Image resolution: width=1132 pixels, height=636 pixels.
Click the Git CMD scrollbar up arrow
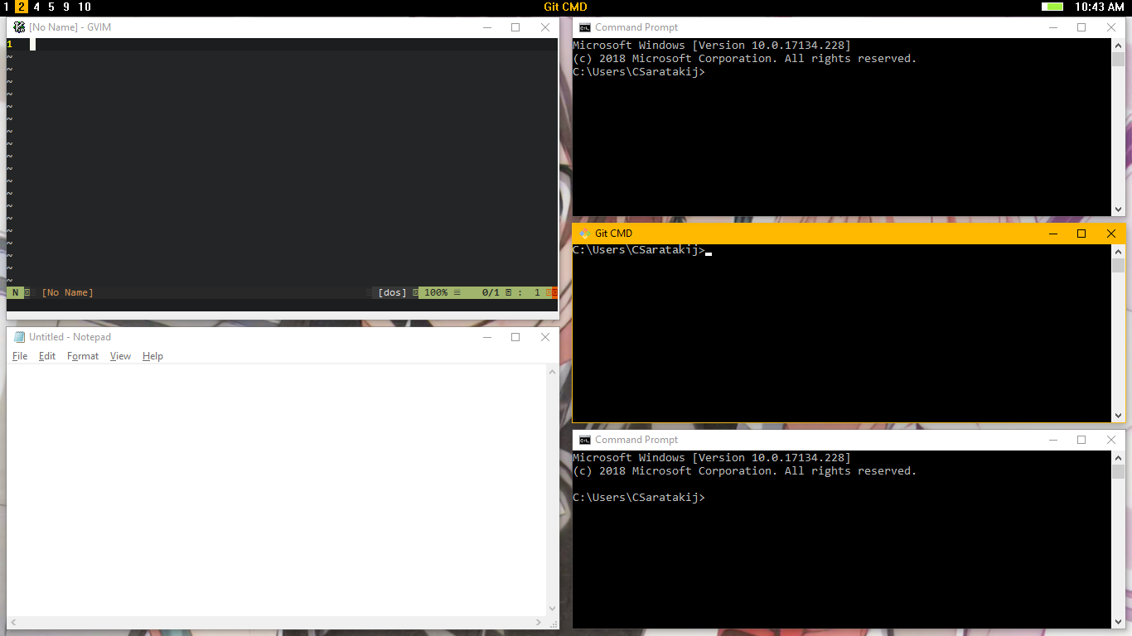tap(1119, 251)
